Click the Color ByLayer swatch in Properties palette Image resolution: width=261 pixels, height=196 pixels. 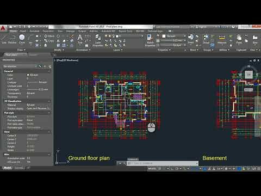pyautogui.click(x=28, y=75)
